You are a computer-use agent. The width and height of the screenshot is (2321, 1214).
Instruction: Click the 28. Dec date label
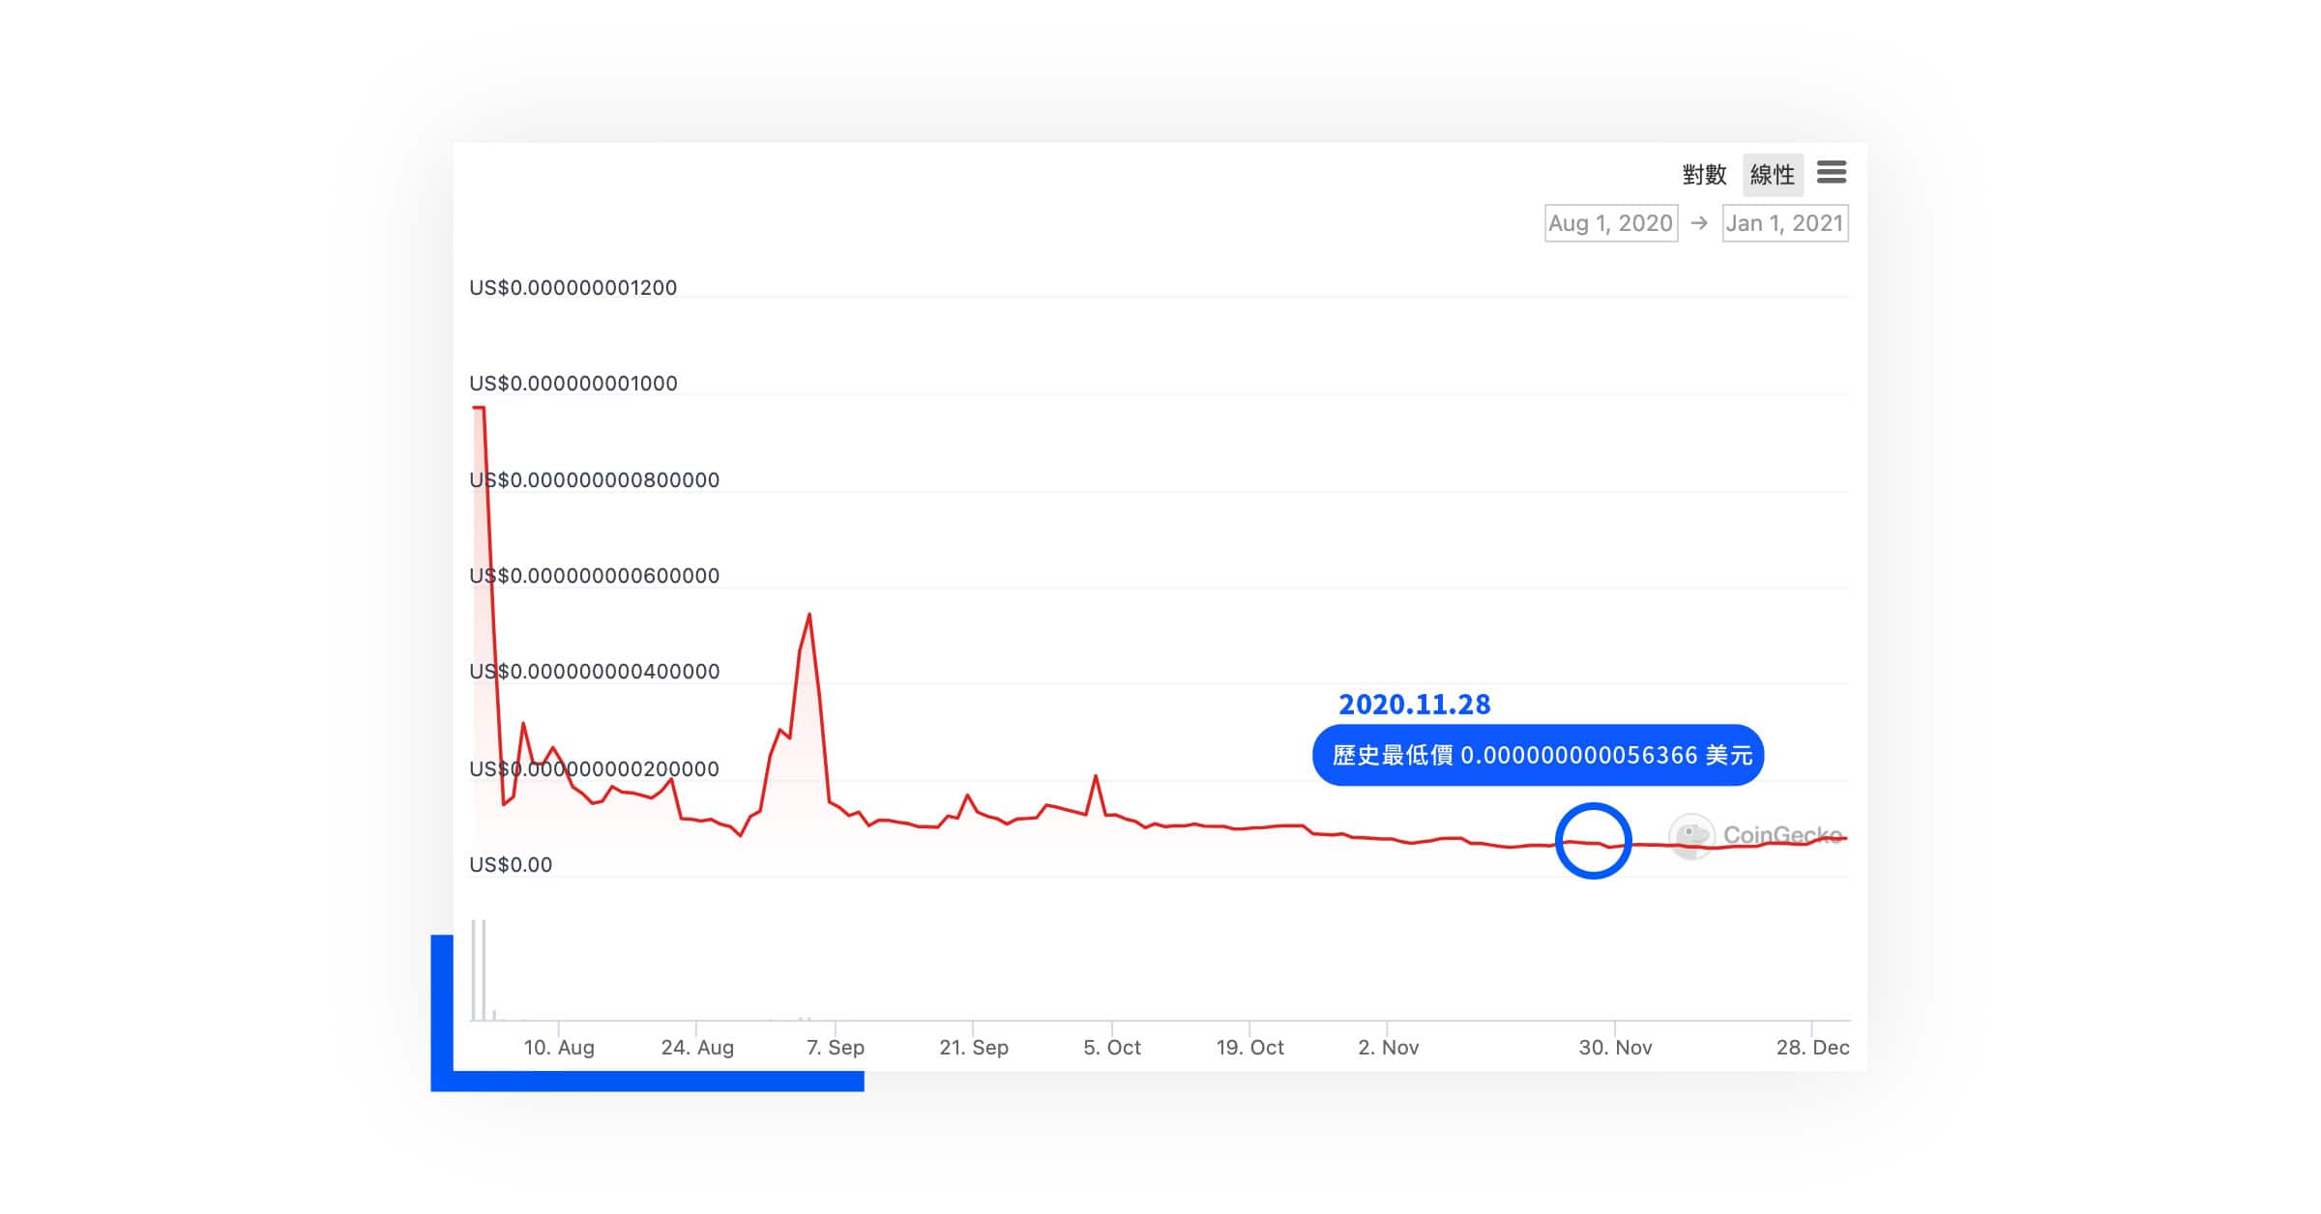pos(1812,1048)
